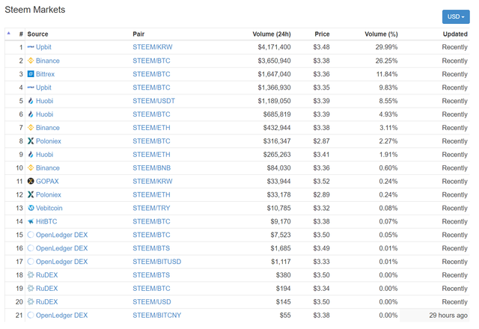Sort table by Price column header
This screenshot has width=479, height=329.
(x=322, y=34)
